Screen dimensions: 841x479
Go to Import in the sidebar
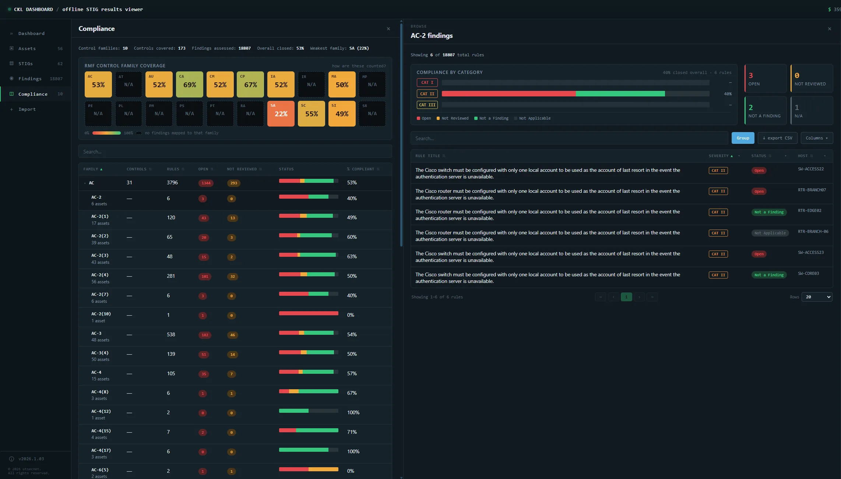tap(36, 109)
